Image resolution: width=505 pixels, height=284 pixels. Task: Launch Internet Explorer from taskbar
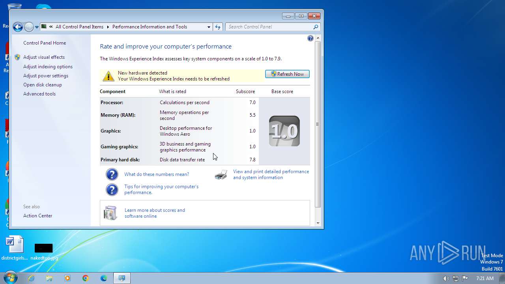coord(31,278)
